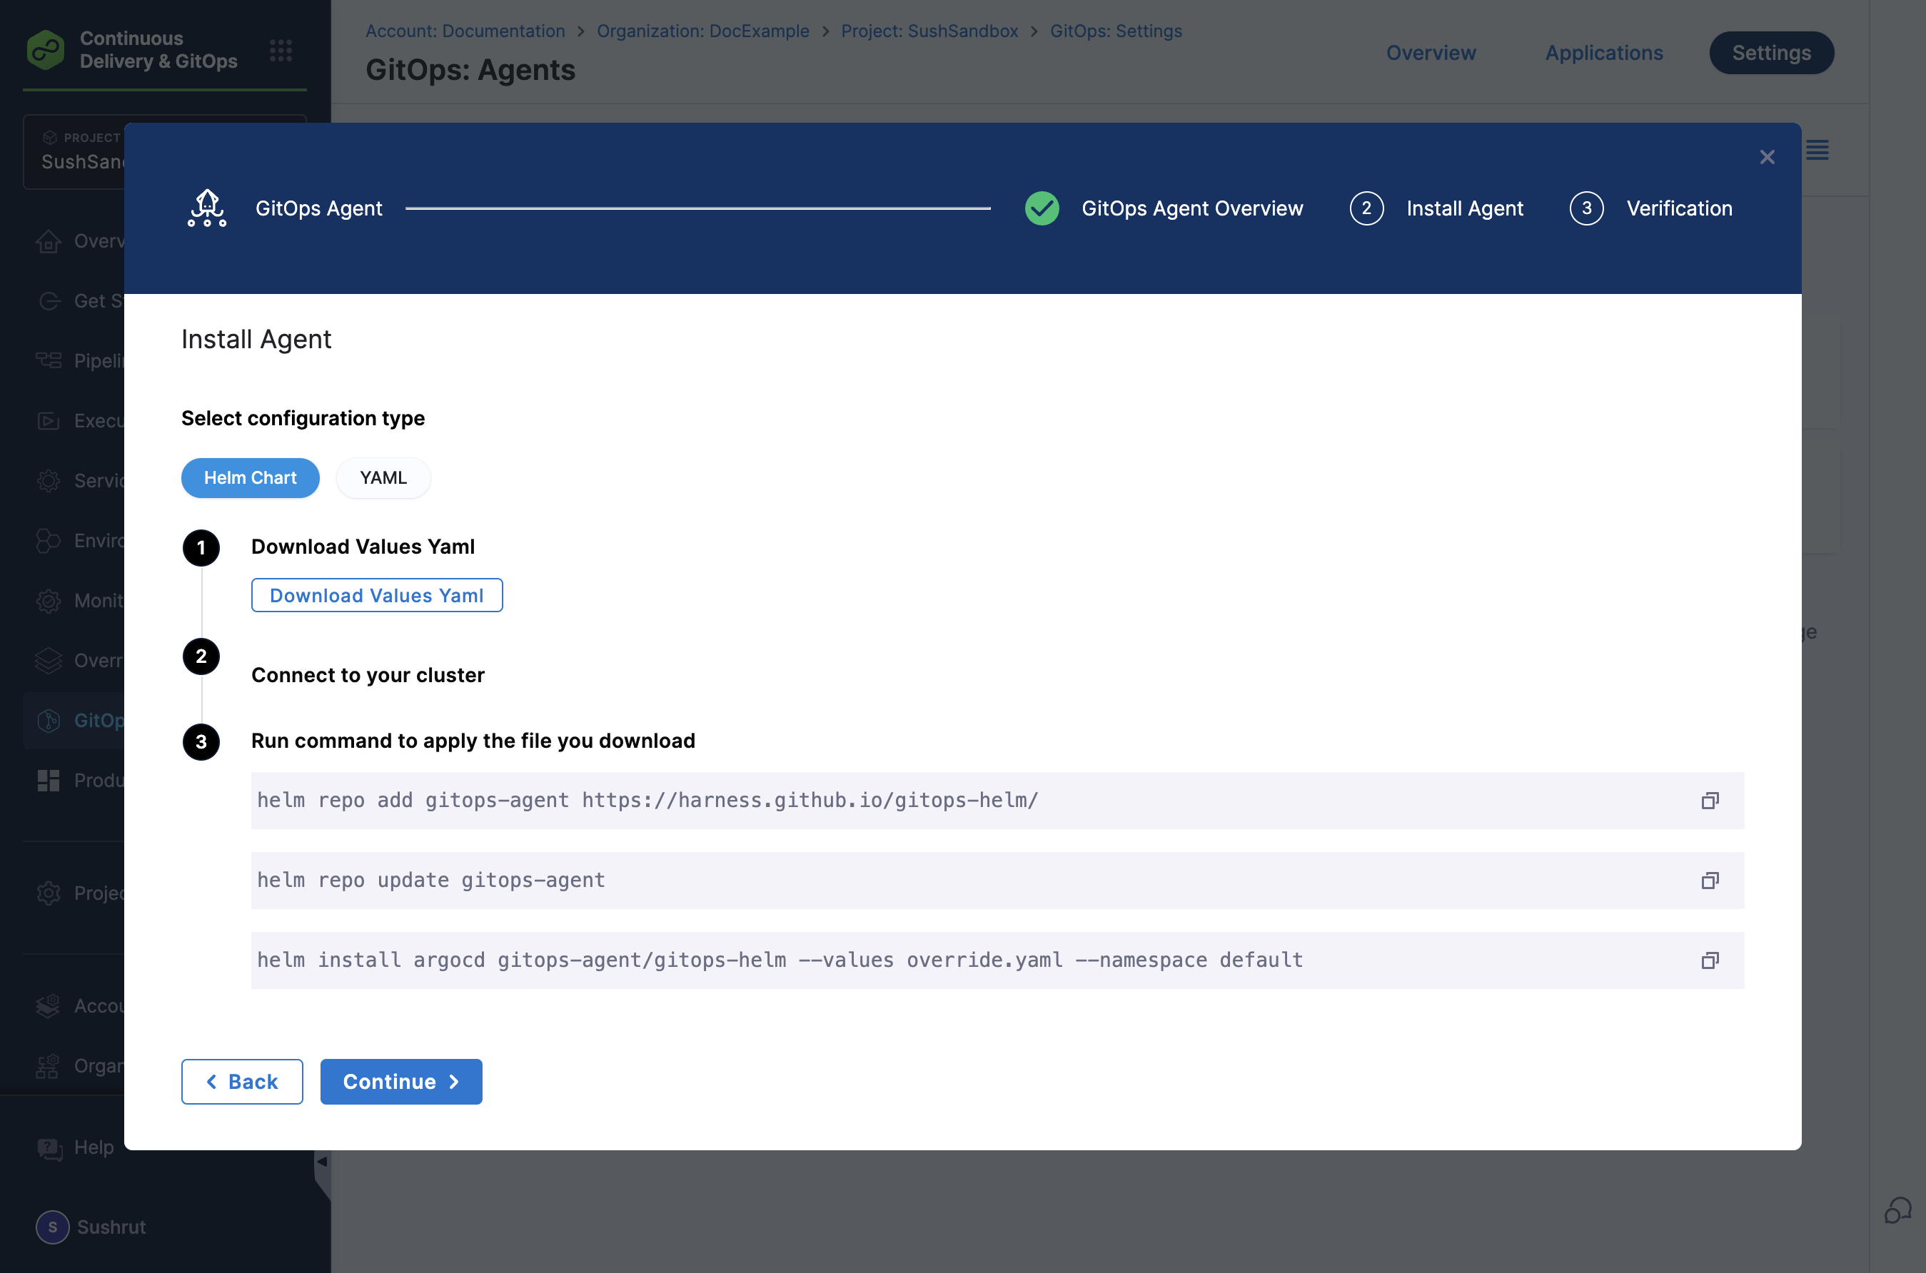Click the Harness Continuous Delivery logo
The width and height of the screenshot is (1926, 1273).
click(x=46, y=51)
